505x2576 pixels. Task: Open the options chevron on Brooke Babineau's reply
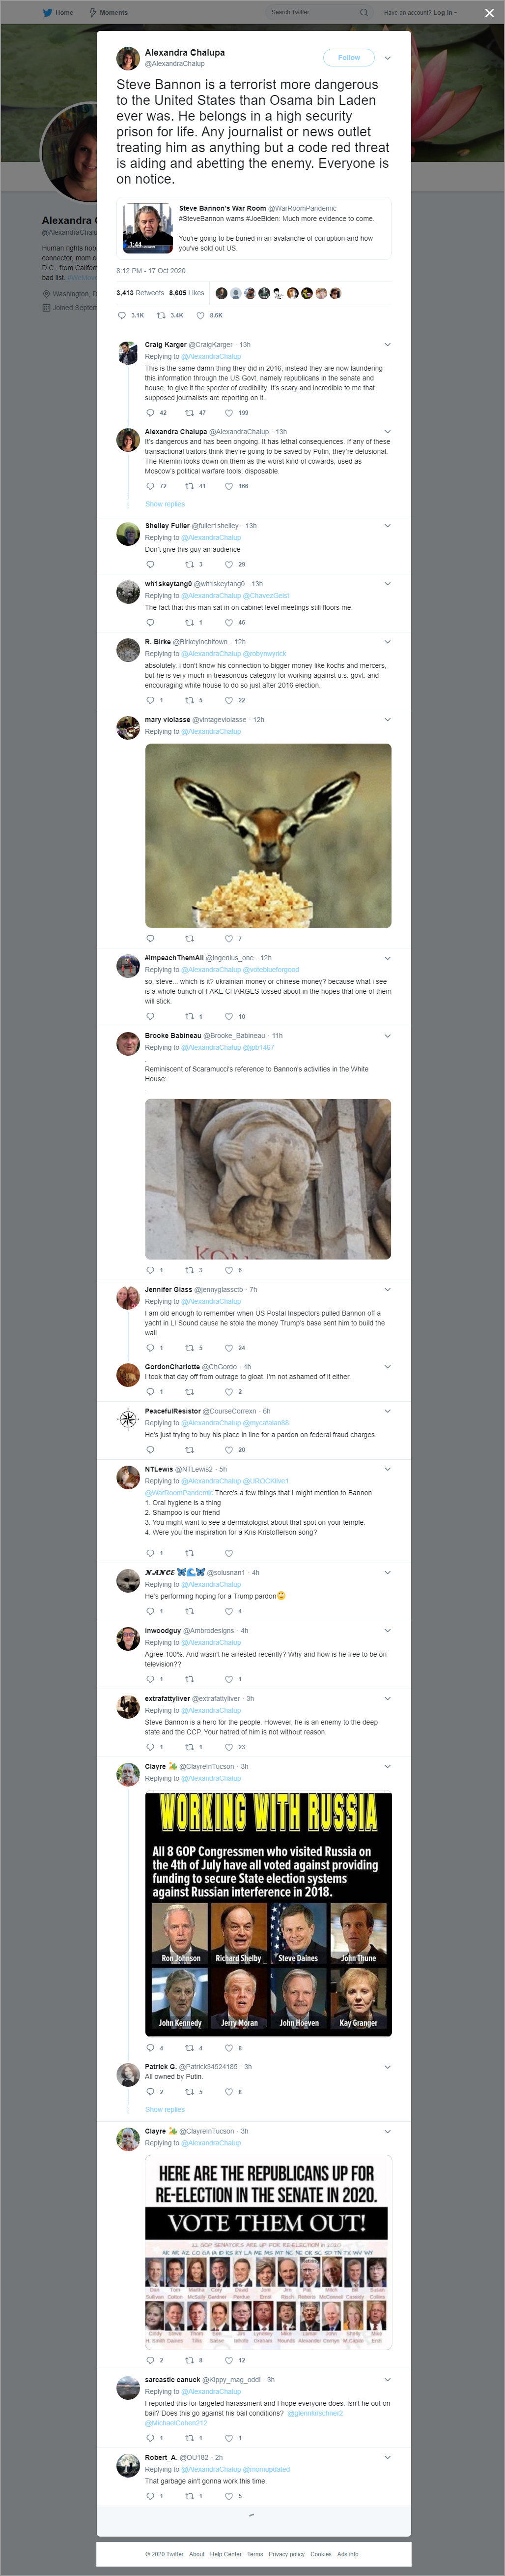click(x=387, y=1035)
